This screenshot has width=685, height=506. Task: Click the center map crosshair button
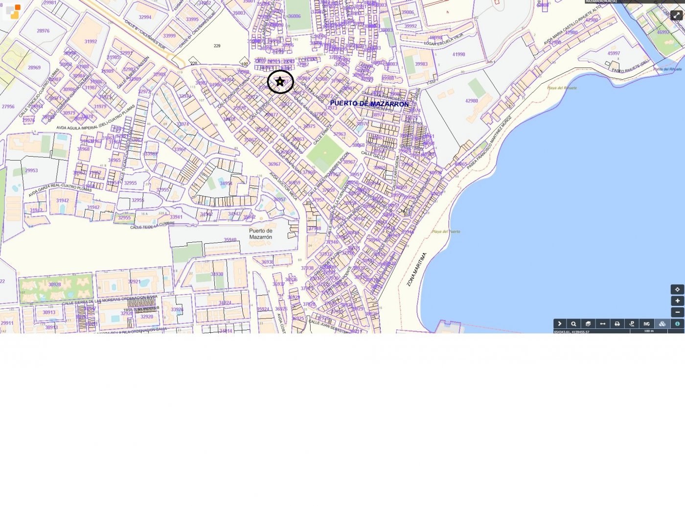[x=677, y=289]
